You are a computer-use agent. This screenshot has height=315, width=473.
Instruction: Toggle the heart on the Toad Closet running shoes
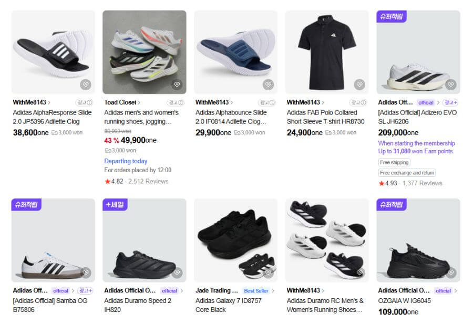(177, 83)
